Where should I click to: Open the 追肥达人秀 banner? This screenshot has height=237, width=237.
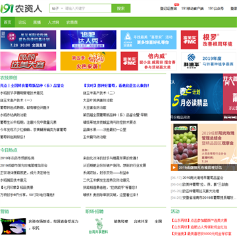pyautogui.click(x=88, y=39)
